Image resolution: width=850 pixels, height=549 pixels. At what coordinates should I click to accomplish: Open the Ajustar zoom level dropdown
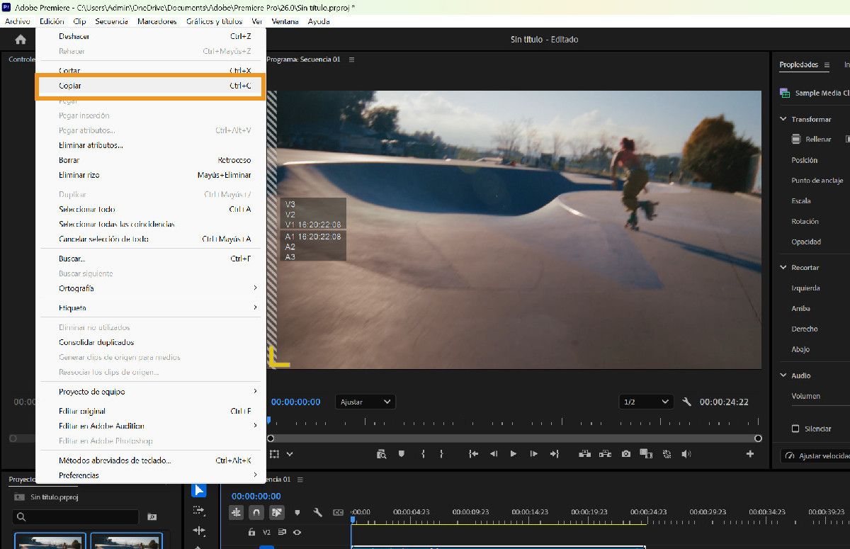(365, 402)
